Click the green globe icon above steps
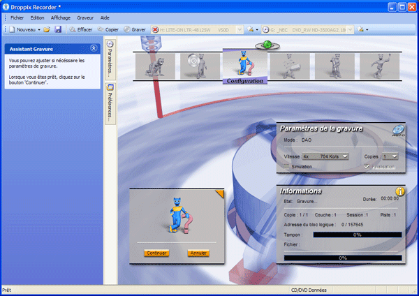Screen dimensions: 419x296 pos(267,45)
